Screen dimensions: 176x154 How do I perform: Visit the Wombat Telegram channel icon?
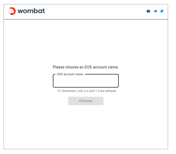[155, 11]
